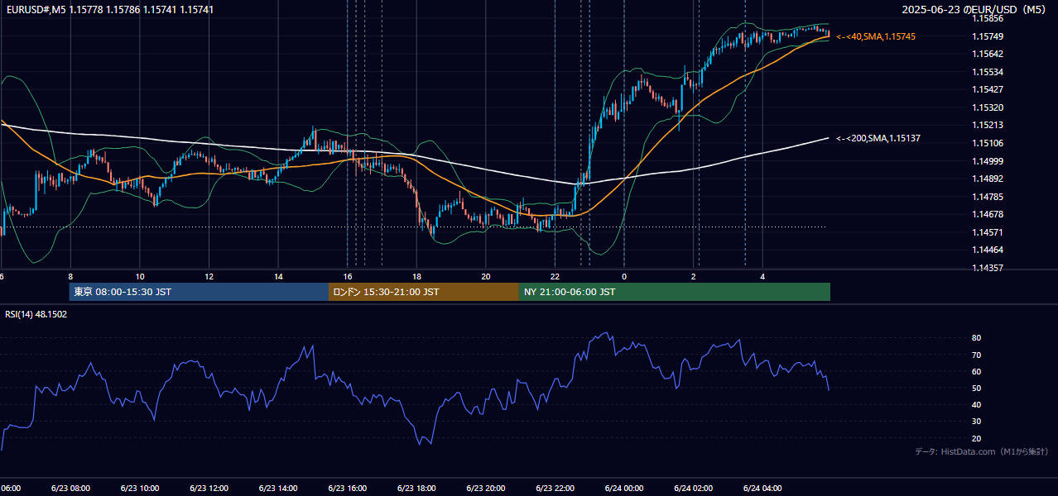Select the 40 SMA 1.15745 label

point(876,36)
